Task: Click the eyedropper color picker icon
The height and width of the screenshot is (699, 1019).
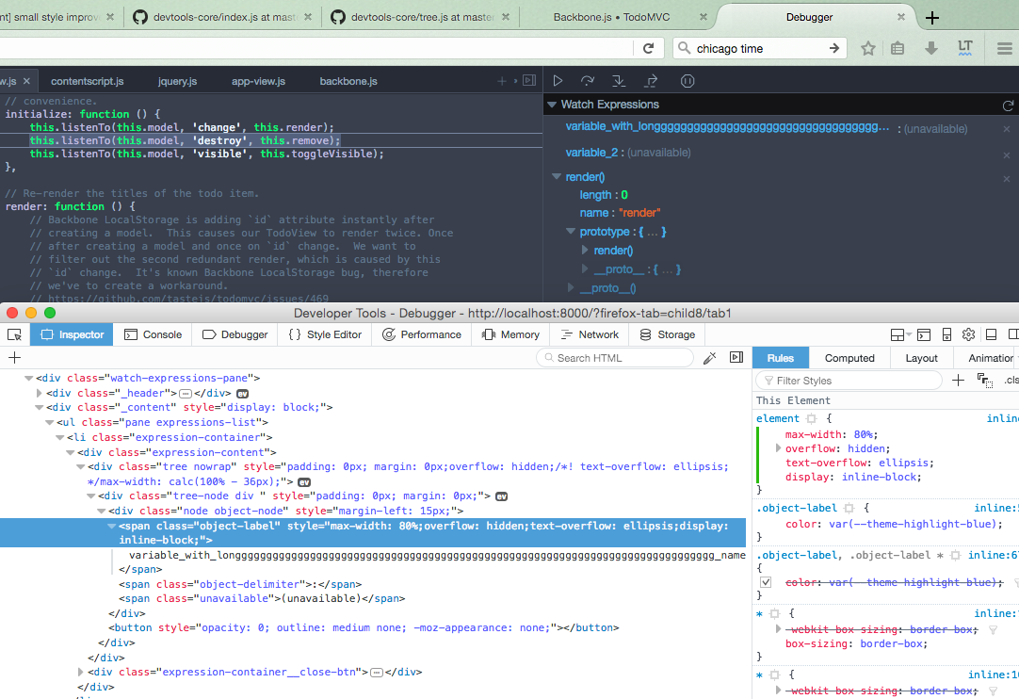Action: 710,358
